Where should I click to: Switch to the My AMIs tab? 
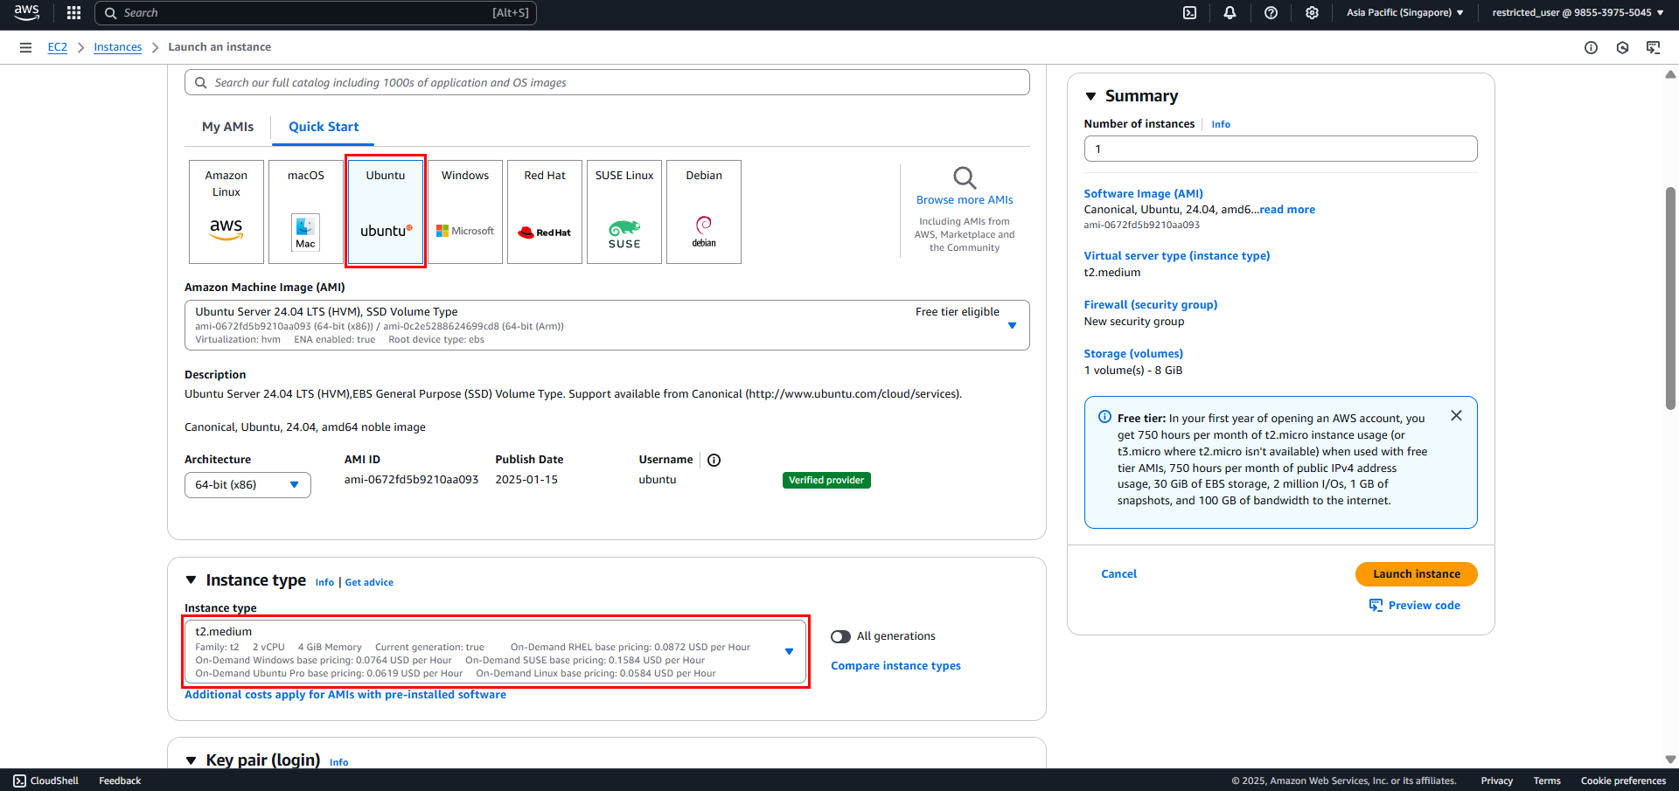[x=227, y=127]
